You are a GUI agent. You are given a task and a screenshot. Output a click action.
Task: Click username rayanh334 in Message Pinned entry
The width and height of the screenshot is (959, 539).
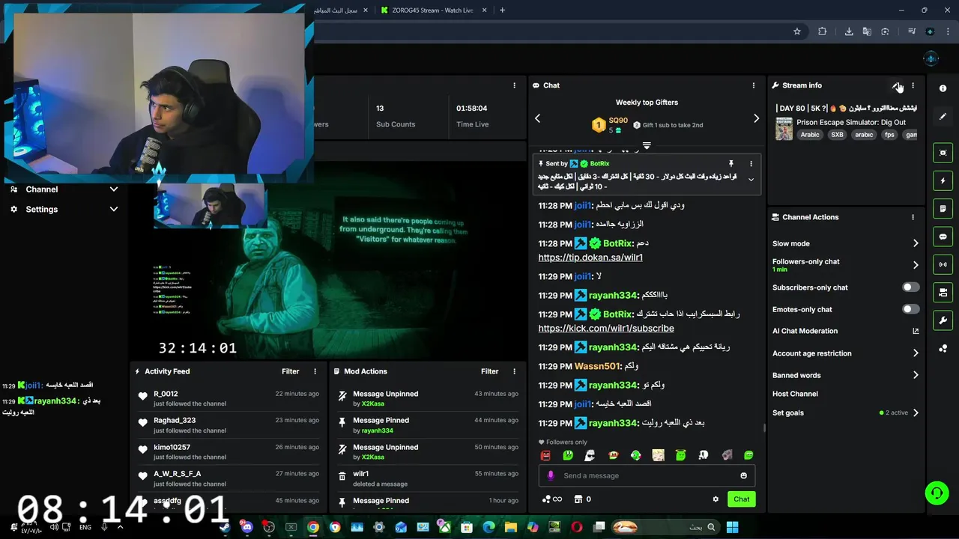point(378,430)
